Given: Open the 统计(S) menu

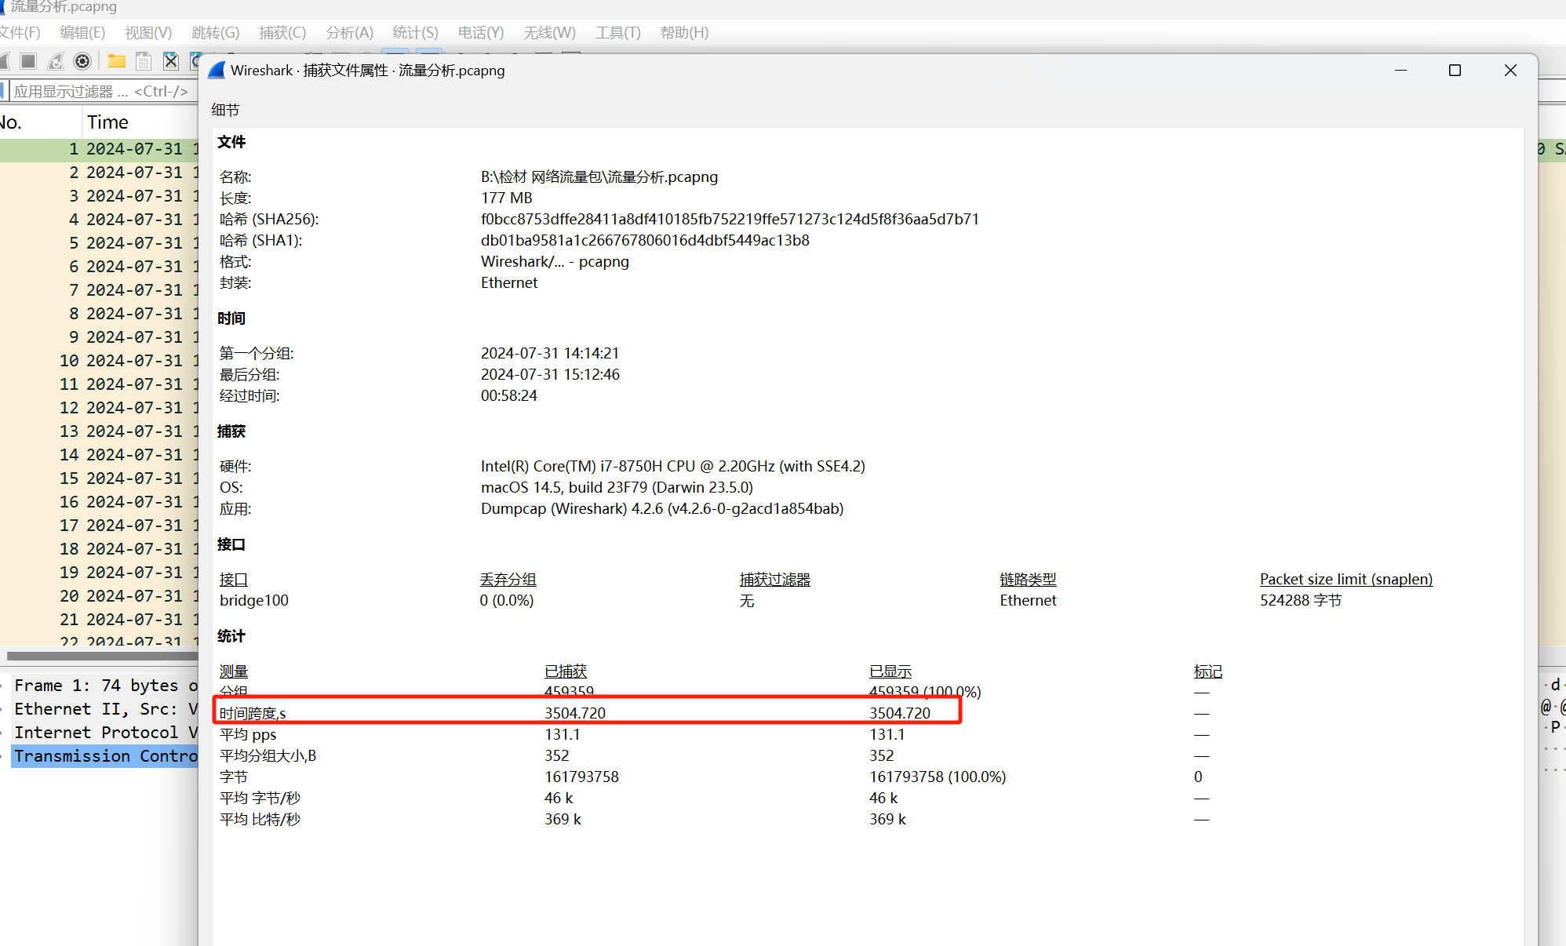Looking at the screenshot, I should (x=415, y=33).
